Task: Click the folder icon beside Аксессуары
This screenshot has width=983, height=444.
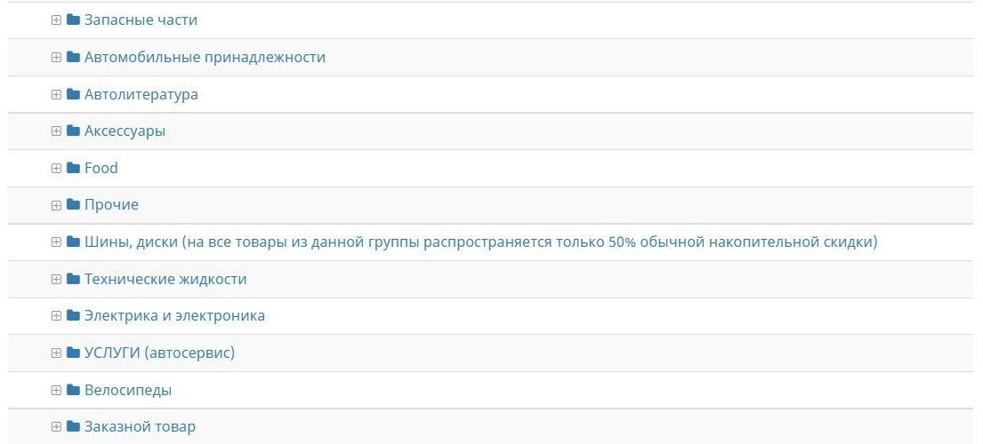Action: (73, 131)
